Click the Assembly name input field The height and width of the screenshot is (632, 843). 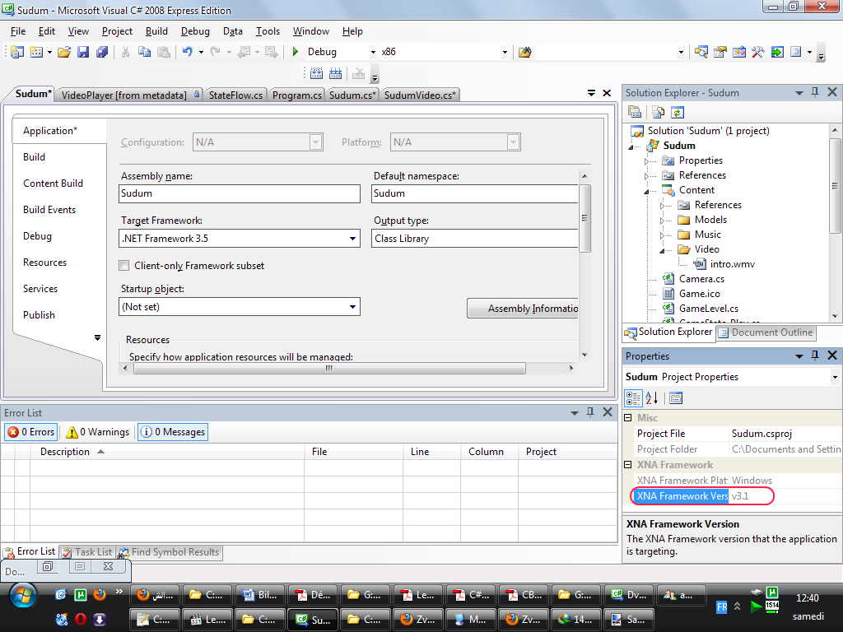tap(240, 193)
